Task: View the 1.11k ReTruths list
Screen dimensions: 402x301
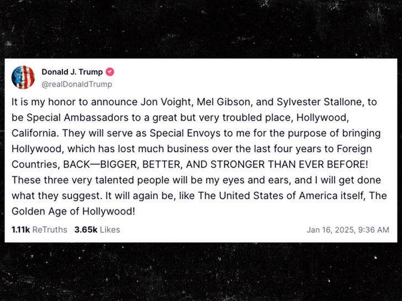Action: click(39, 229)
